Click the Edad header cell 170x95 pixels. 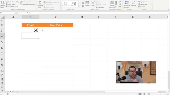tap(30, 25)
